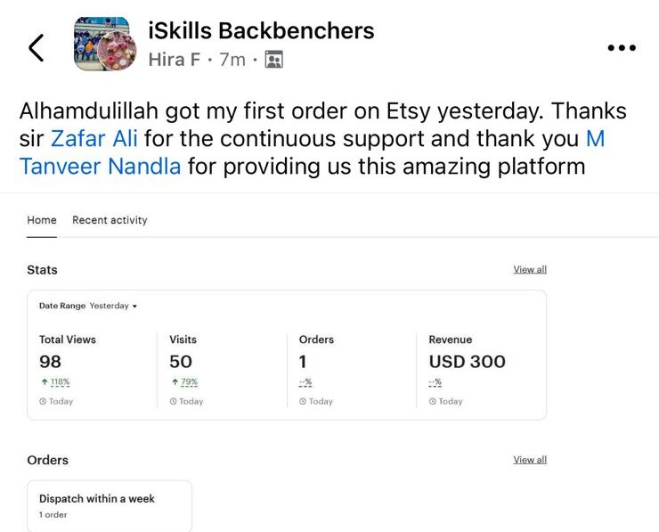The image size is (659, 532).
Task: Switch to the Recent activity tab
Action: click(110, 220)
